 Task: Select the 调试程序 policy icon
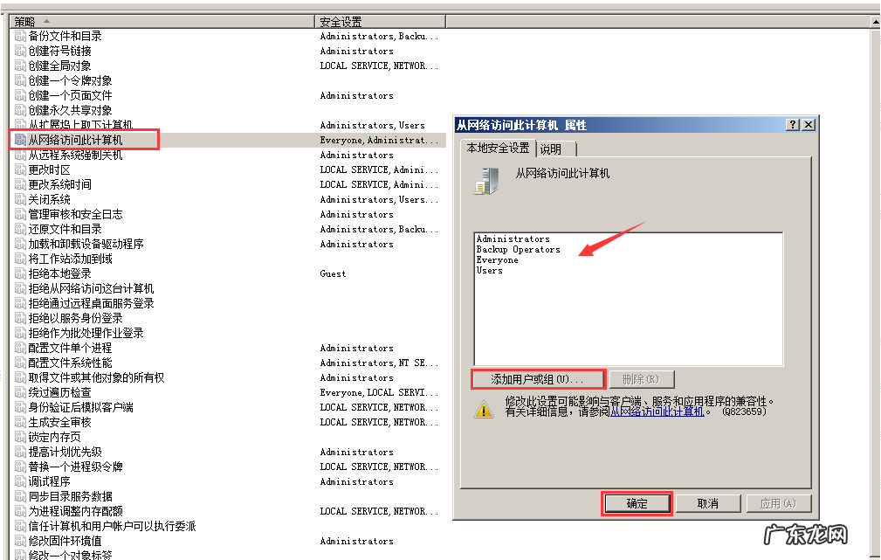coord(19,481)
